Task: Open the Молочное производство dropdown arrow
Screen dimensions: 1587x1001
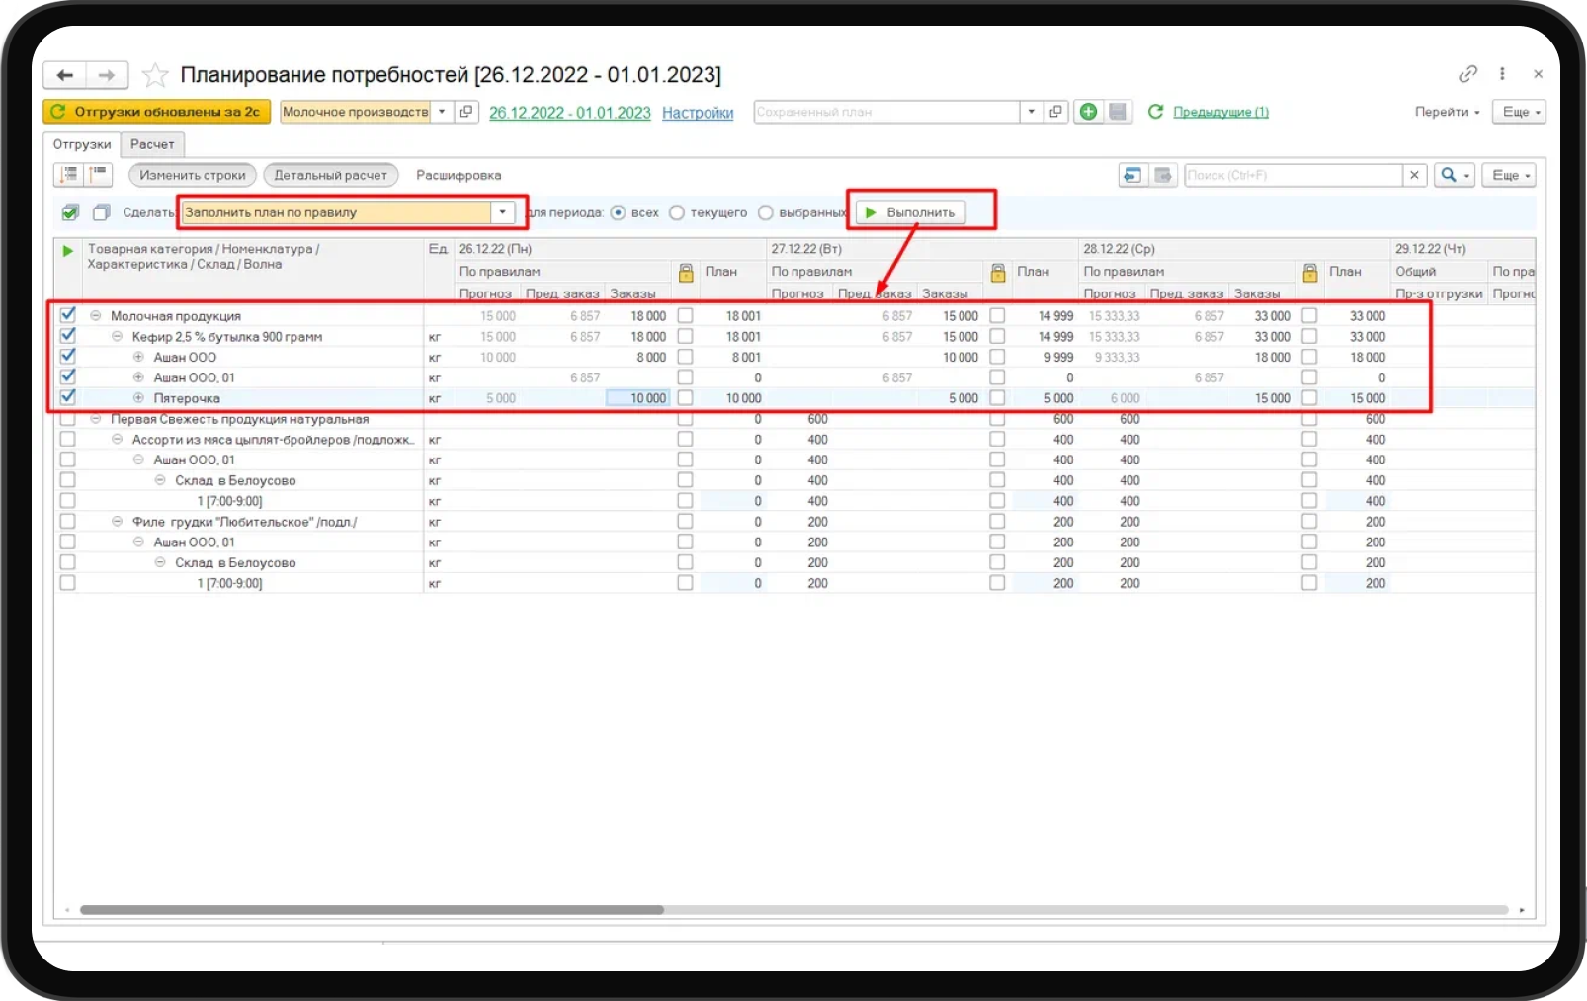Action: 443,112
